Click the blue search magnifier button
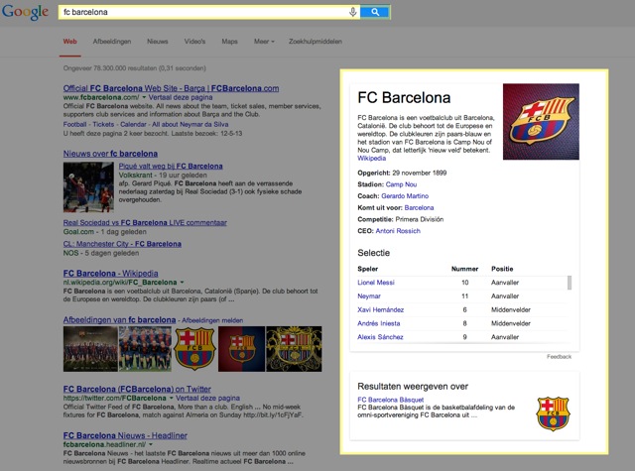 [x=375, y=12]
